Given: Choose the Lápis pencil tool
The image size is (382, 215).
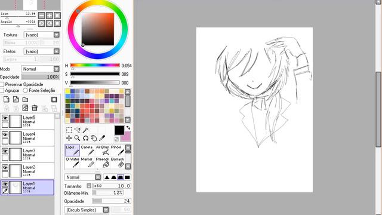Looking at the screenshot, I should point(72,150).
